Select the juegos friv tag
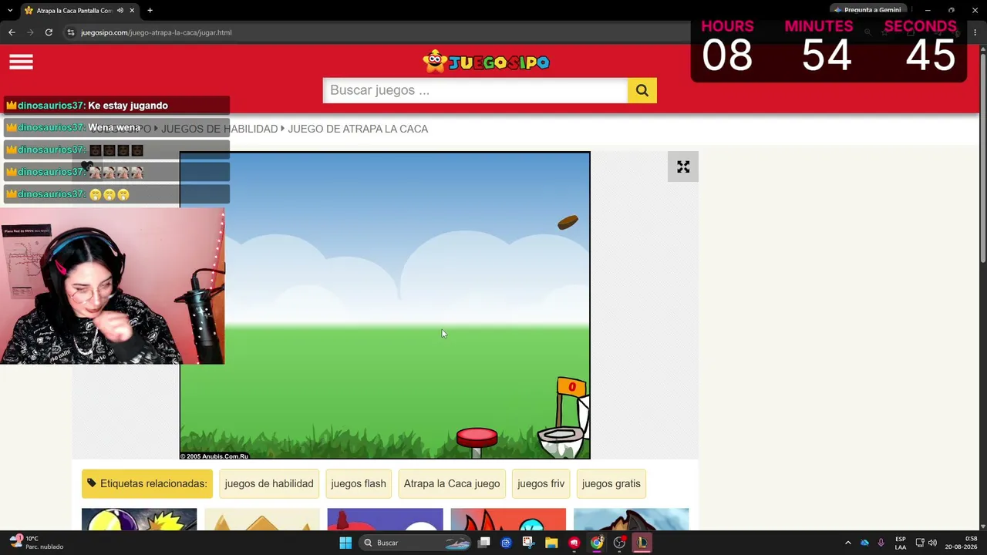This screenshot has height=555, width=987. (x=541, y=483)
